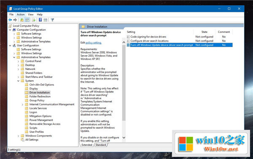Click the Computer Configuration node icon
The width and height of the screenshot is (253, 159).
pyautogui.click(x=14, y=30)
